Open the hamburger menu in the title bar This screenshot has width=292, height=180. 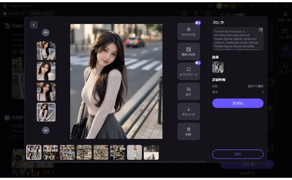[x=253, y=6]
